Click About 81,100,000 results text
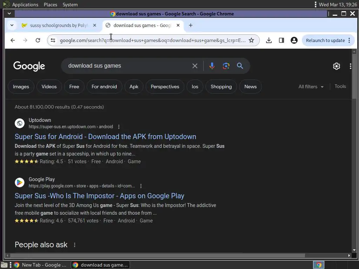The image size is (359, 269). click(x=59, y=107)
